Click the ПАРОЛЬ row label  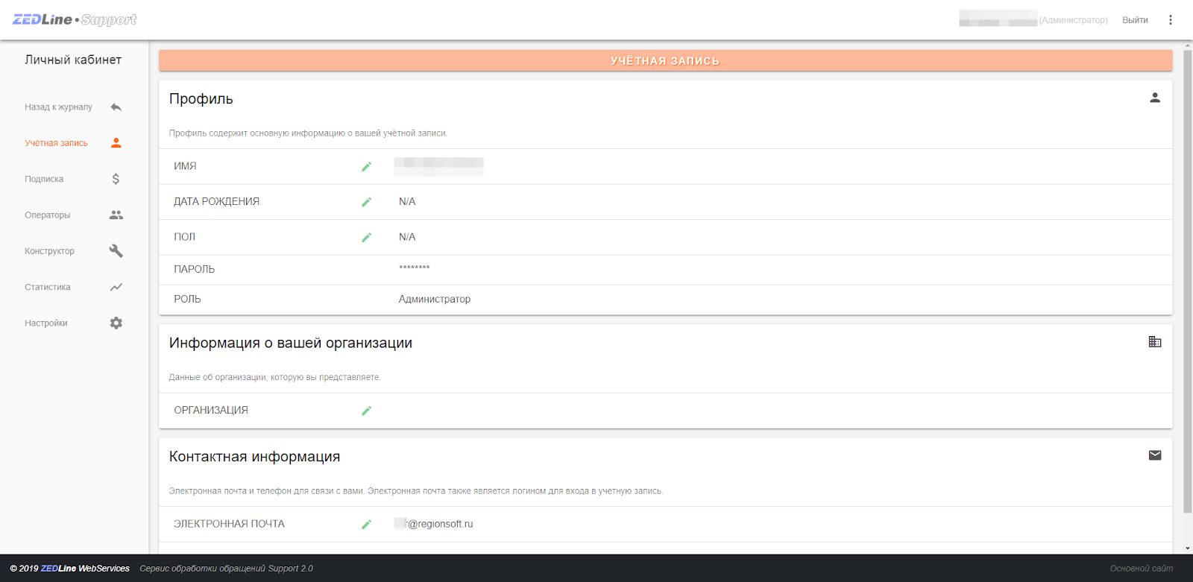(x=195, y=270)
